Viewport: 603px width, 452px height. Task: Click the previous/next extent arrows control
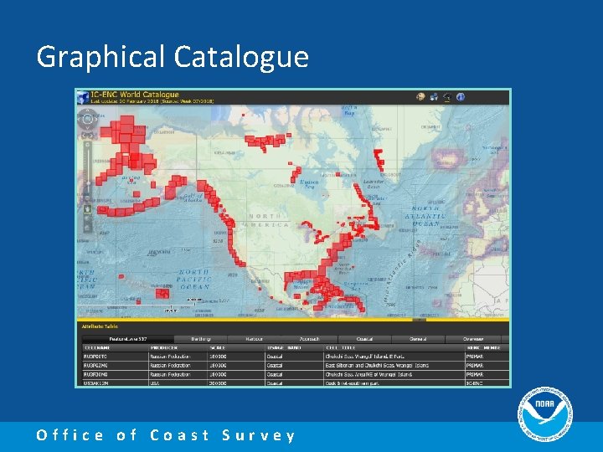point(88,136)
